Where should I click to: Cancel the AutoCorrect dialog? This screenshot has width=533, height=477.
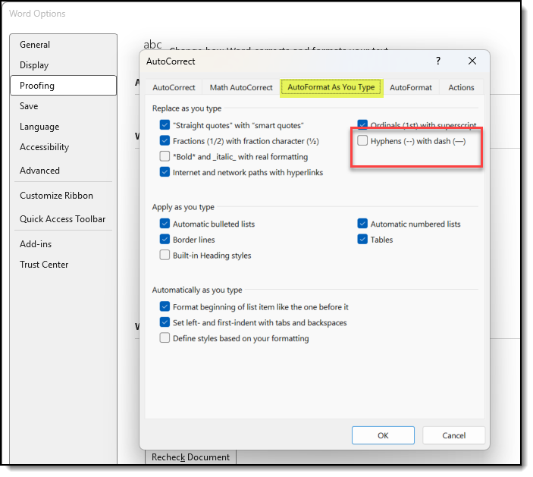click(x=453, y=436)
